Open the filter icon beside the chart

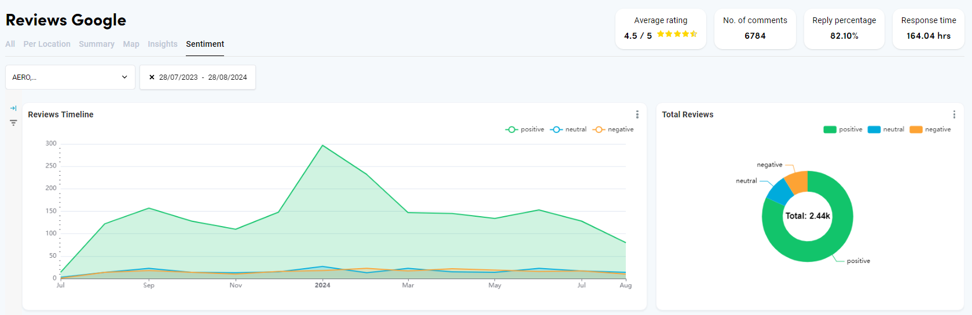tap(13, 123)
